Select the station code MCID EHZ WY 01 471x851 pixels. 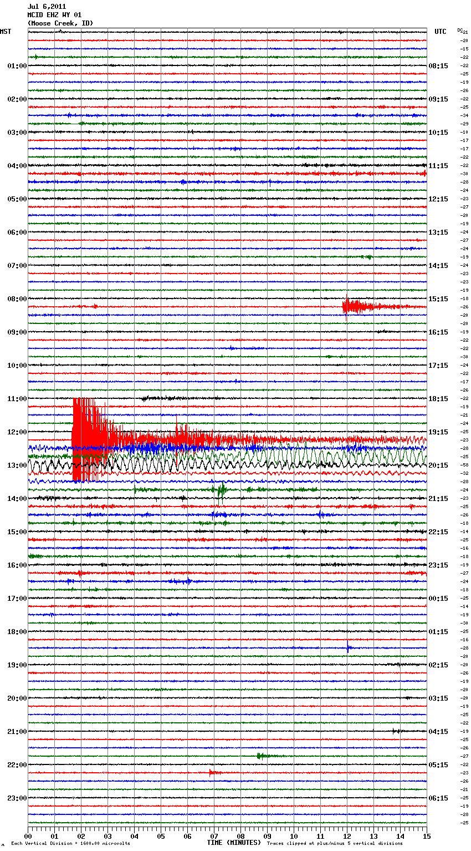coord(54,15)
